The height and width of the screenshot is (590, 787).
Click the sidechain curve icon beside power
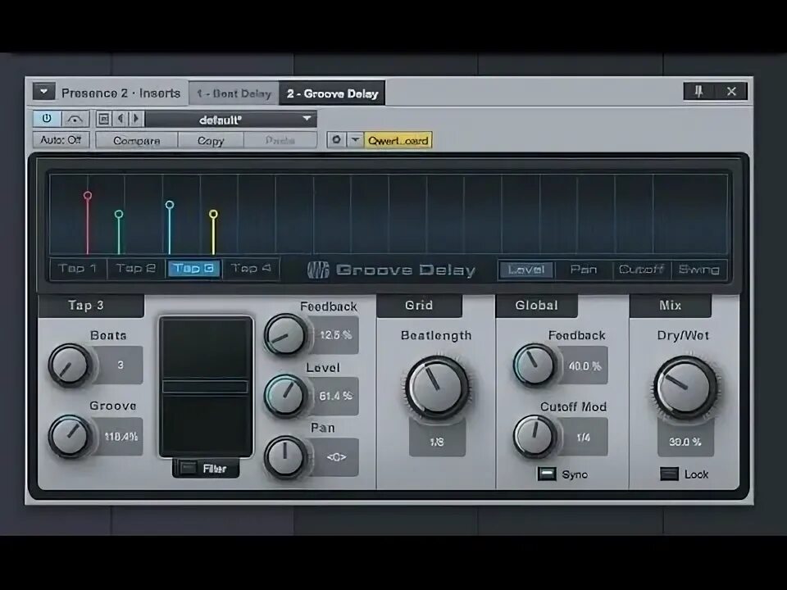(x=75, y=119)
